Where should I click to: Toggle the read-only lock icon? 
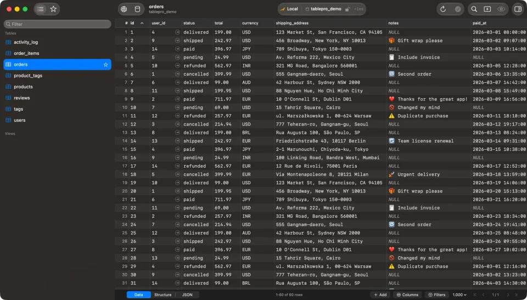pos(347,9)
